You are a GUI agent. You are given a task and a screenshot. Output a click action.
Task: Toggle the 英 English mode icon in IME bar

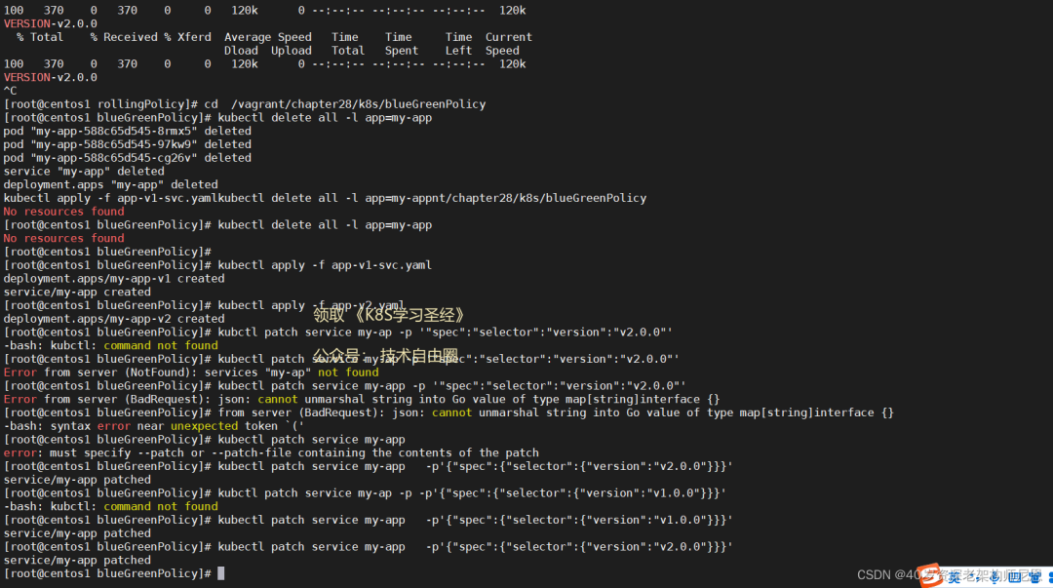point(954,576)
